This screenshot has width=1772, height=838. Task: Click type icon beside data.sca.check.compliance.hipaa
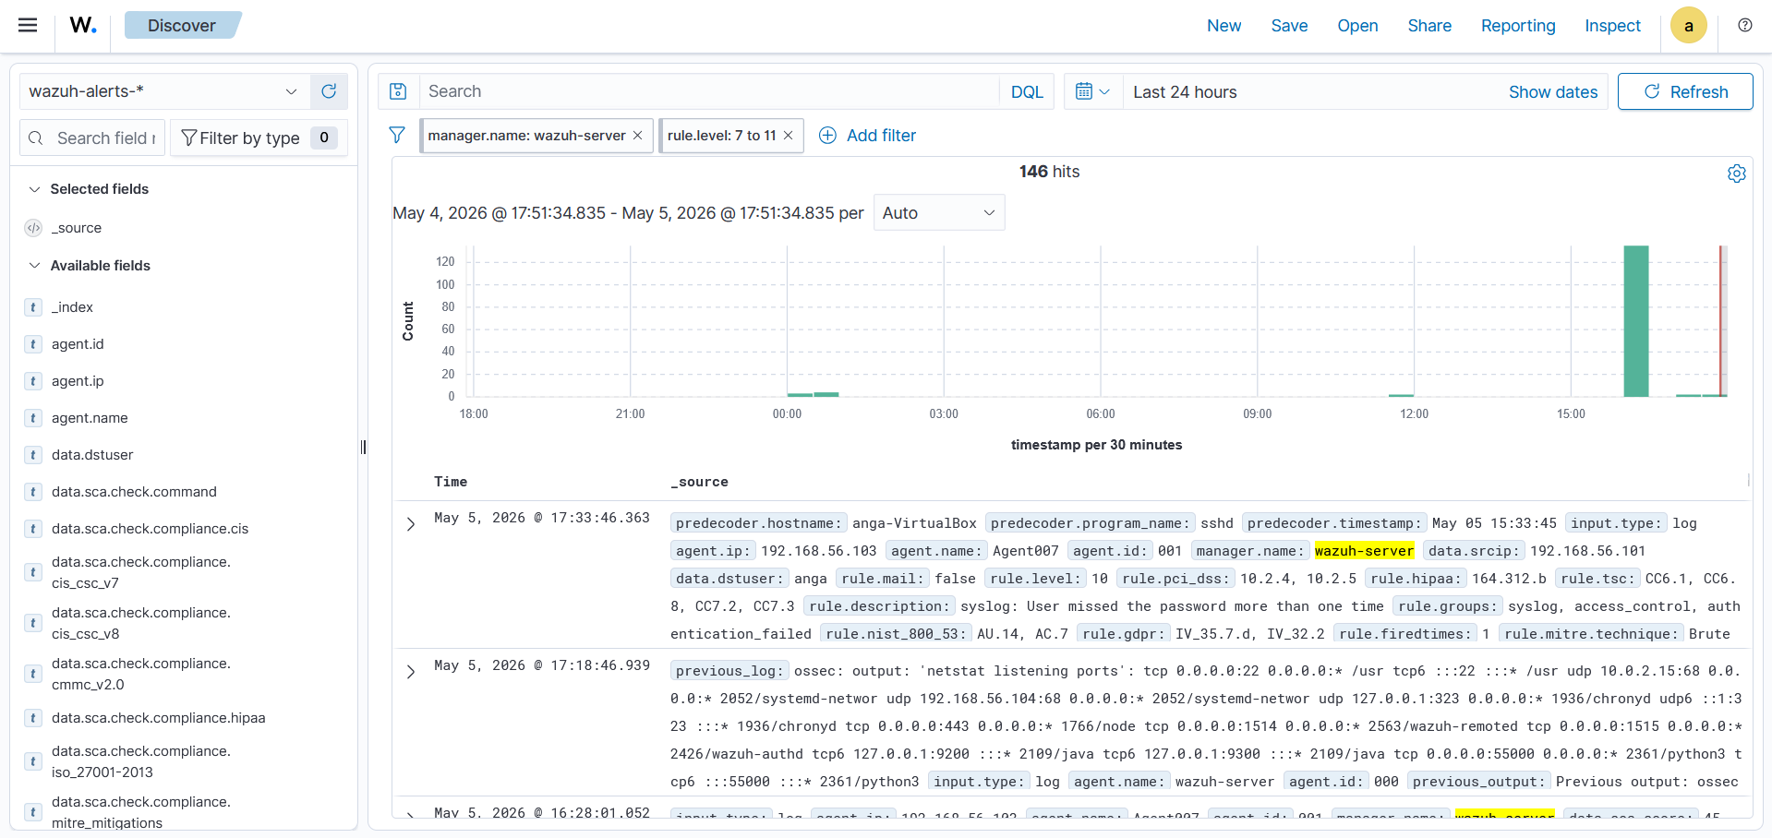tap(33, 718)
